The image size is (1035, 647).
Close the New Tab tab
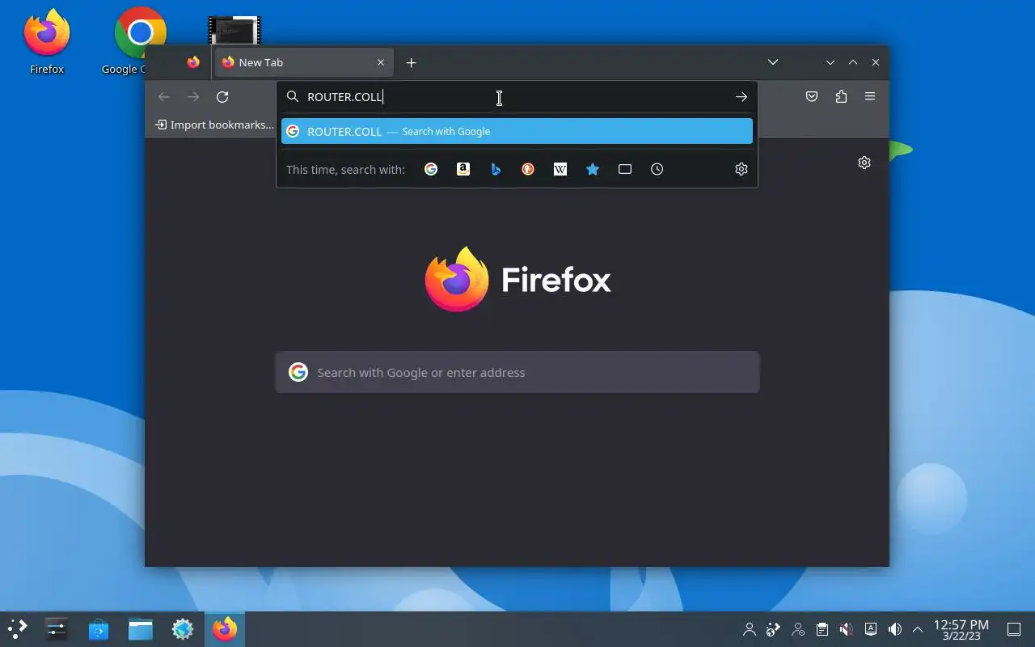381,62
